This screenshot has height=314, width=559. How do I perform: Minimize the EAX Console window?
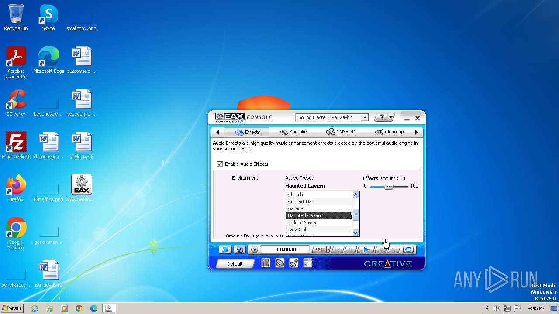tap(407, 118)
